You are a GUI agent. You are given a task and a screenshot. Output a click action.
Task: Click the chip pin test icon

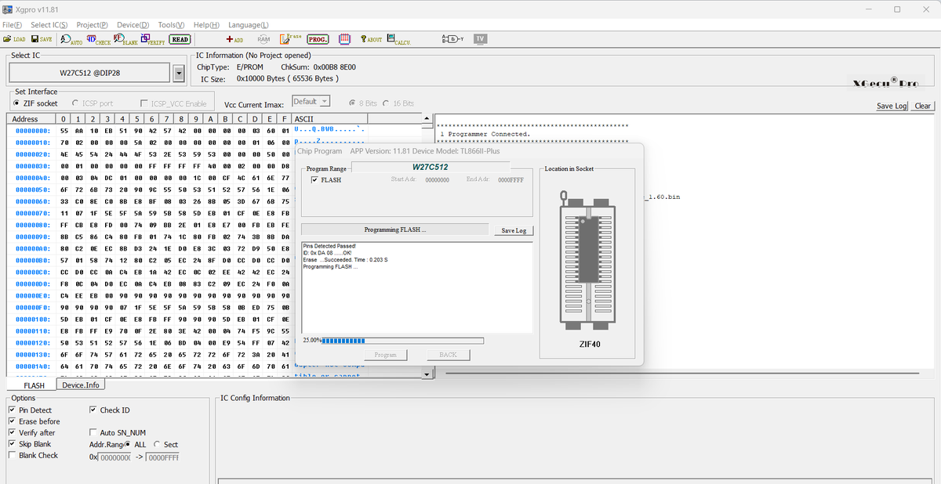344,39
